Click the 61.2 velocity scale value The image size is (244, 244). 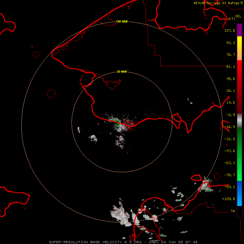231,67
